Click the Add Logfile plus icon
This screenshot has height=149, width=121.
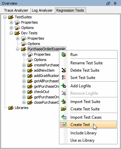(64, 86)
